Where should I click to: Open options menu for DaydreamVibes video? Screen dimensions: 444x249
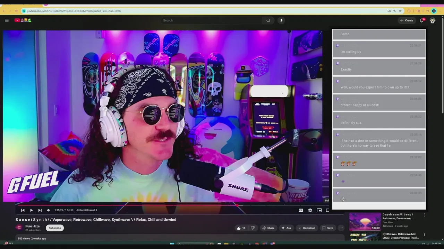pyautogui.click(x=424, y=215)
